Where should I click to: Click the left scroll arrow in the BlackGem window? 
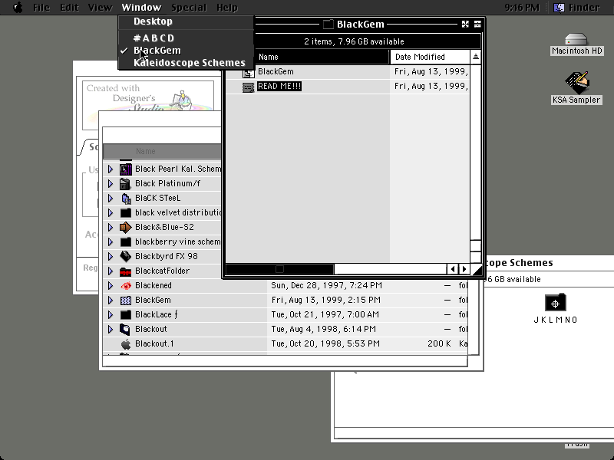point(453,269)
